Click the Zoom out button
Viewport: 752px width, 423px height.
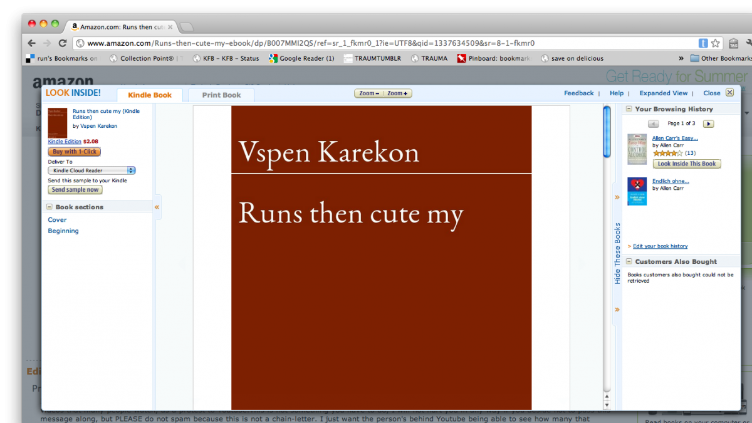[x=369, y=93]
